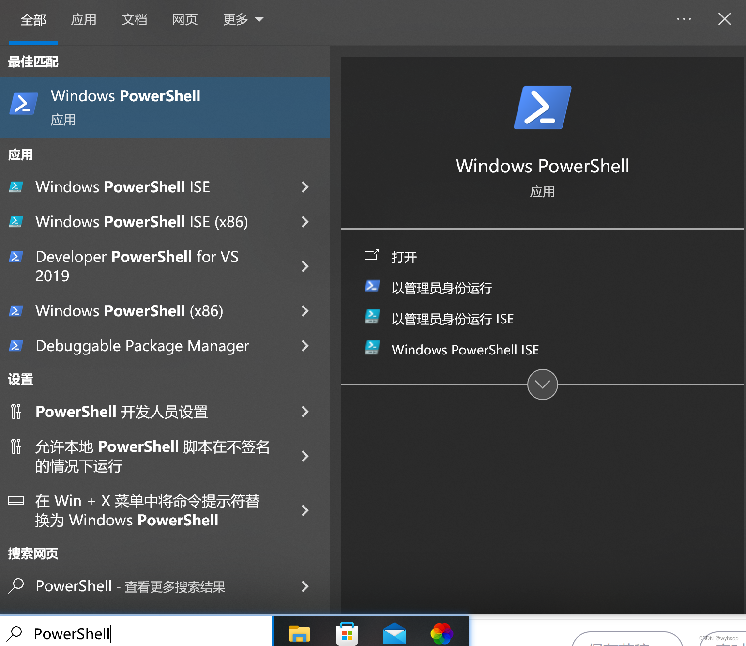746x646 pixels.
Task: Close the search panel with X
Action: [x=725, y=19]
